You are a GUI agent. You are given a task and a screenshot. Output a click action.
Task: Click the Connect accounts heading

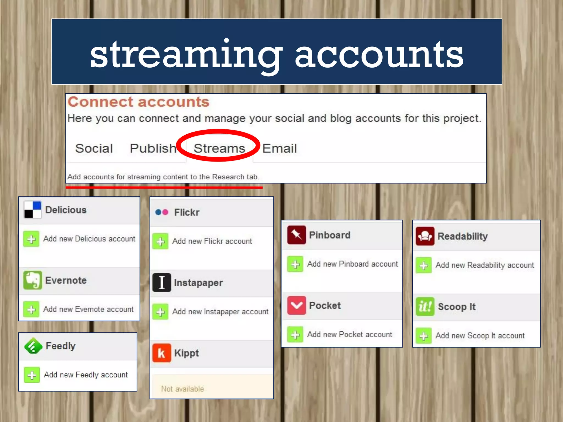[139, 102]
